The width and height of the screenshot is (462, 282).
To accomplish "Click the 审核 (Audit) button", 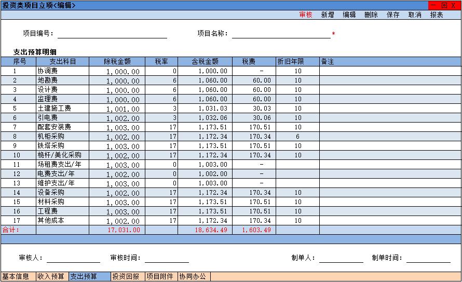I will [x=306, y=15].
